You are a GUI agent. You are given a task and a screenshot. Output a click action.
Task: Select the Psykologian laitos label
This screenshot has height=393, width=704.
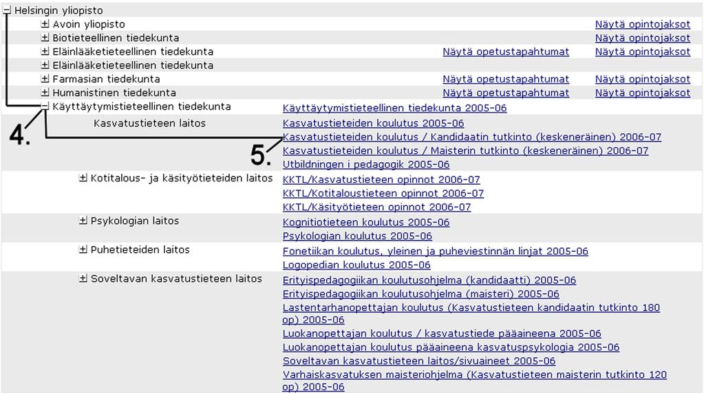(x=135, y=221)
